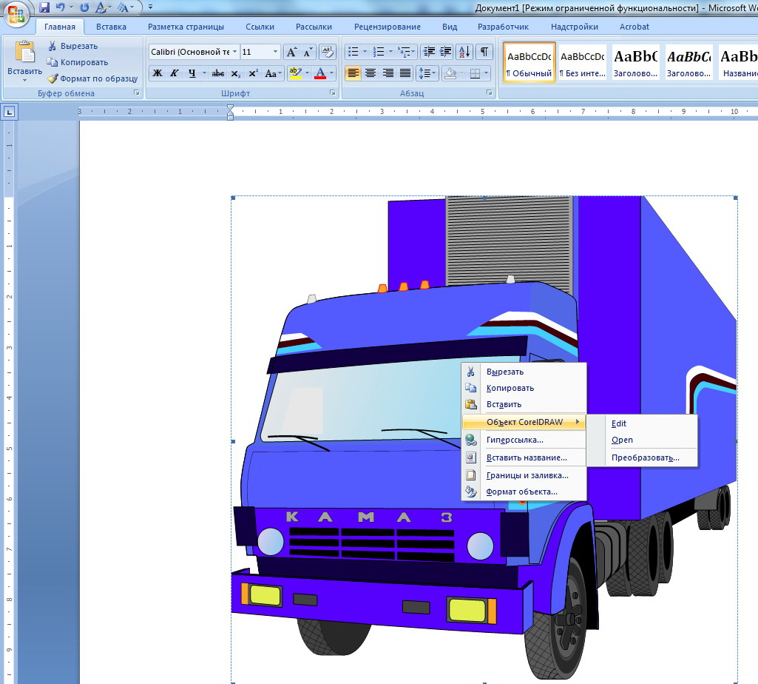Activate Формат по образцу format painter
This screenshot has height=684, width=758.
pyautogui.click(x=92, y=78)
